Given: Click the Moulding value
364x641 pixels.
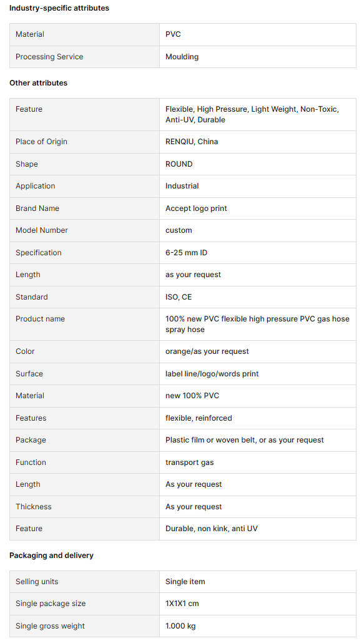Looking at the screenshot, I should pyautogui.click(x=182, y=57).
